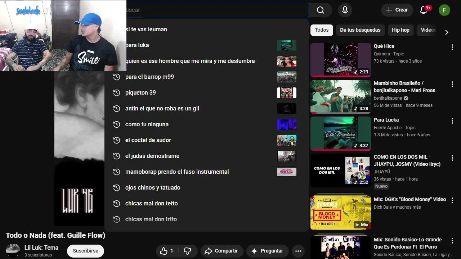
Task: Choose suggestion 'el judas demostrame'
Action: coord(207,156)
